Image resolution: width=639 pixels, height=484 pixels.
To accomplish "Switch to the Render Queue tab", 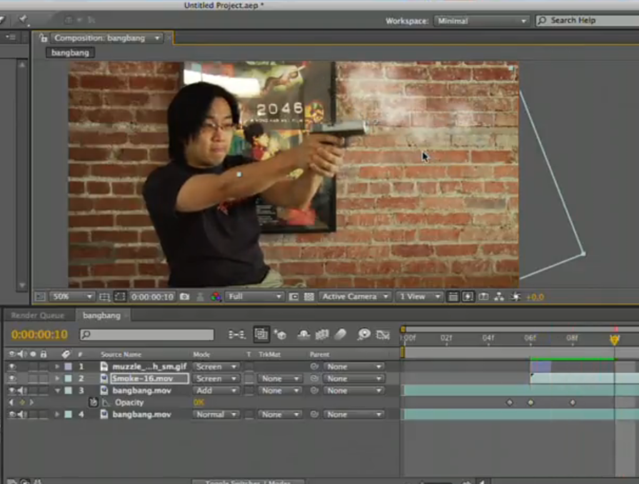I will [38, 316].
